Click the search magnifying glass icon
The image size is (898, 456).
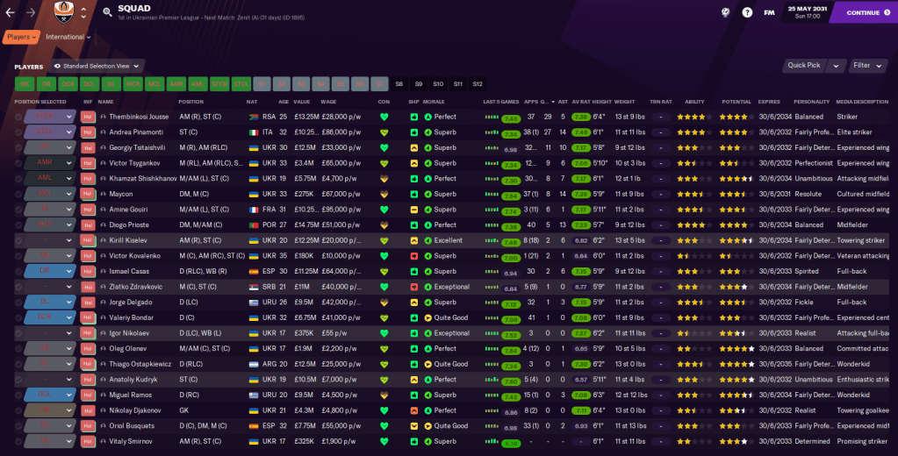click(107, 12)
